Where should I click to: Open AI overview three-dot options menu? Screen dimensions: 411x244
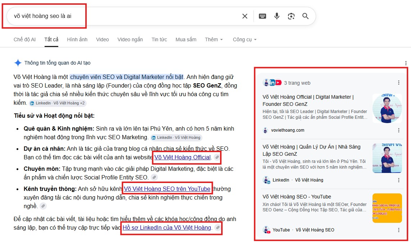406,63
